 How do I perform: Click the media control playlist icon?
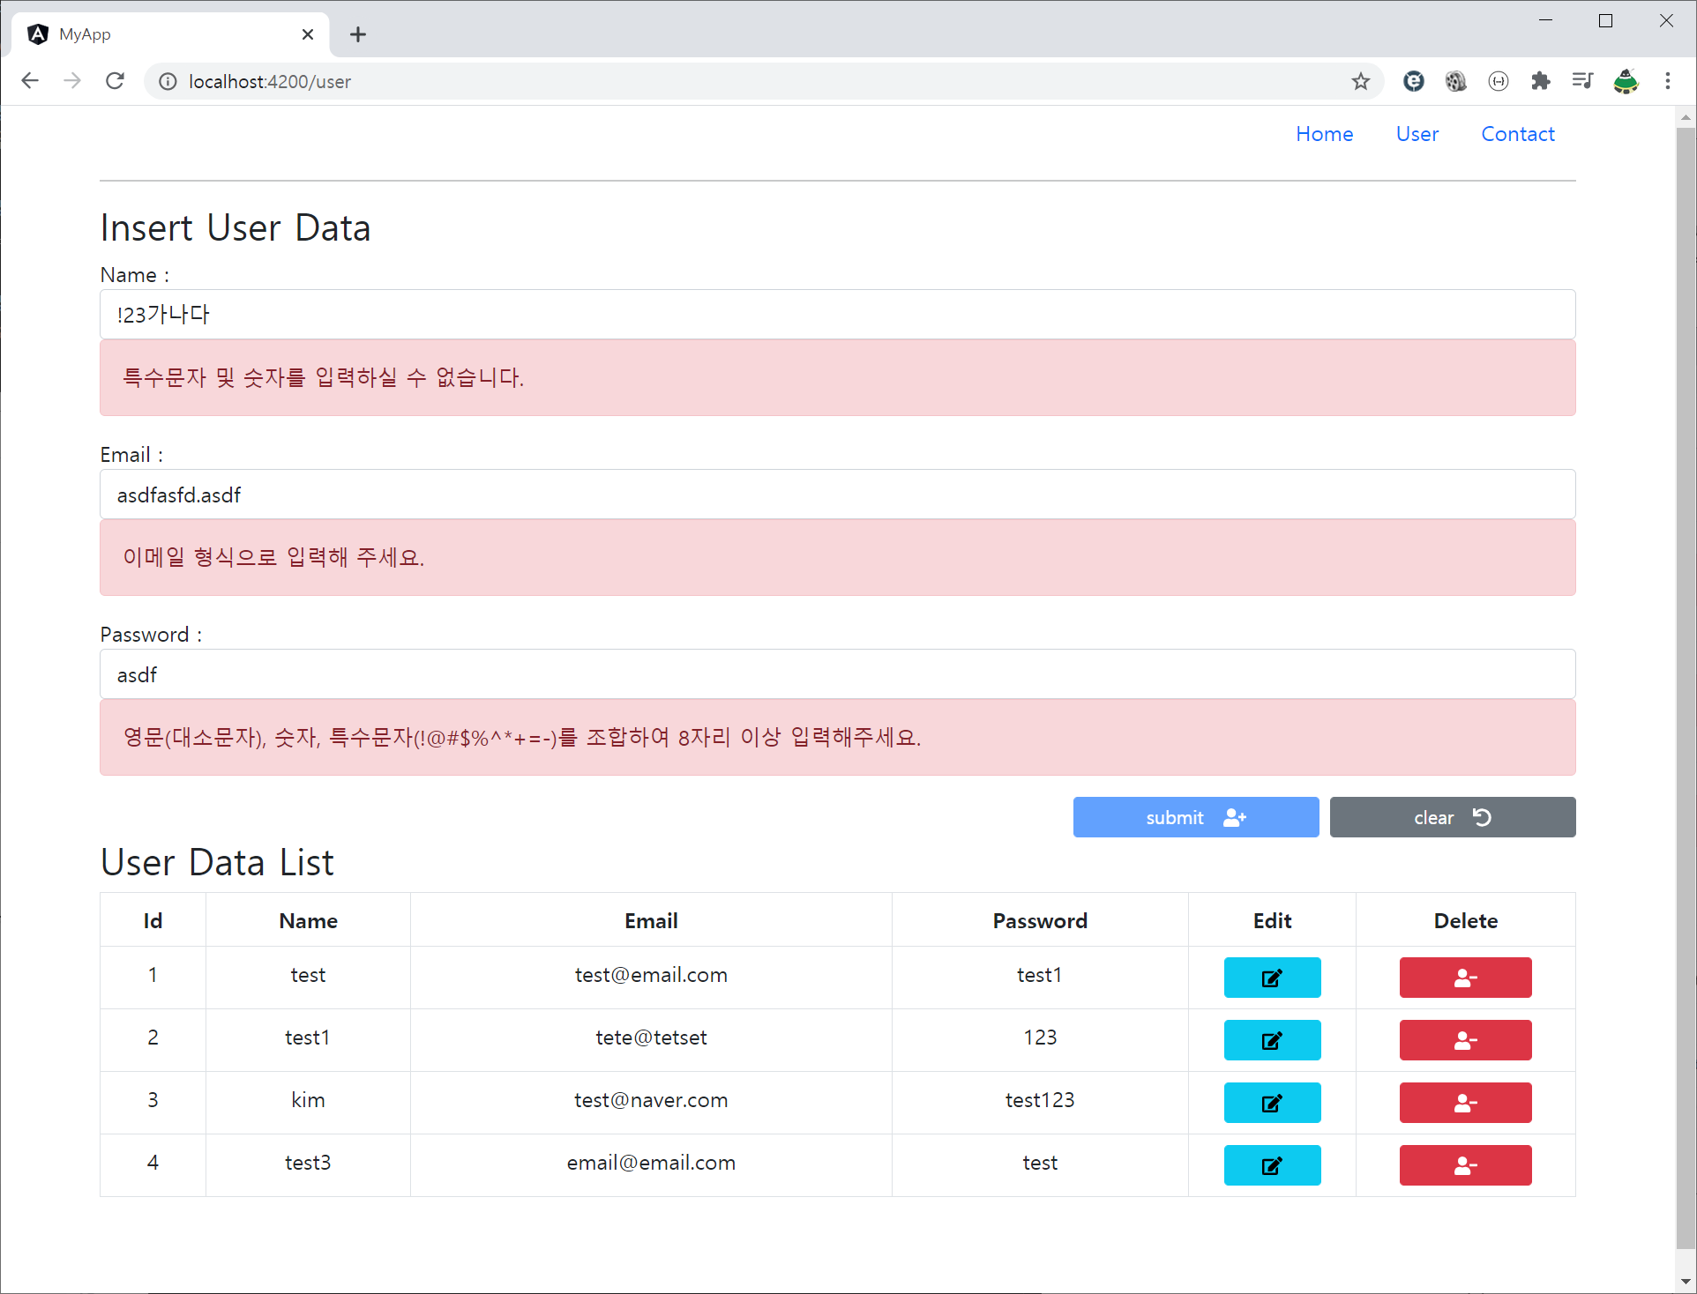pyautogui.click(x=1582, y=82)
